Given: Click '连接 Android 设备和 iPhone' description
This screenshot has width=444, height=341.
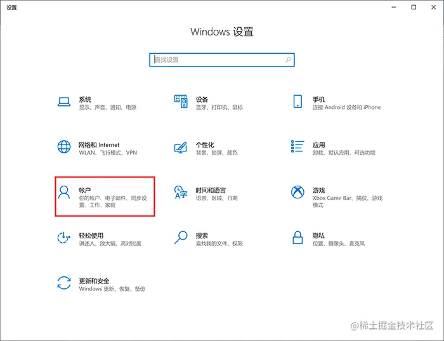Looking at the screenshot, I should (346, 107).
